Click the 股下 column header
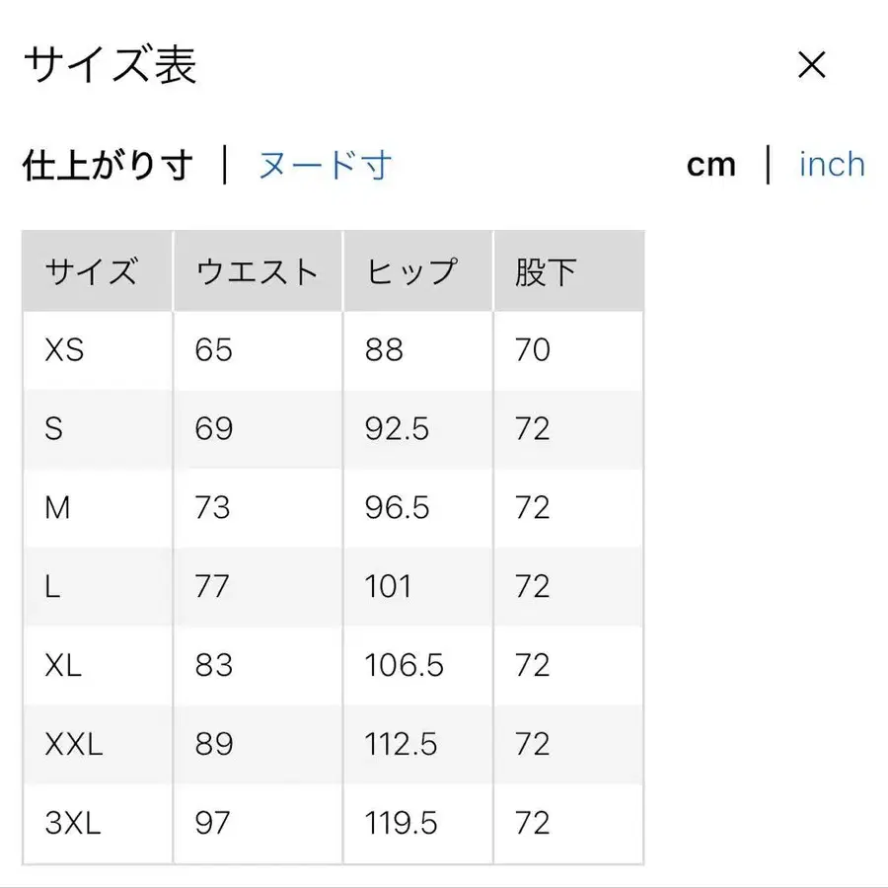Screen dimensions: 888x888 coord(546,270)
